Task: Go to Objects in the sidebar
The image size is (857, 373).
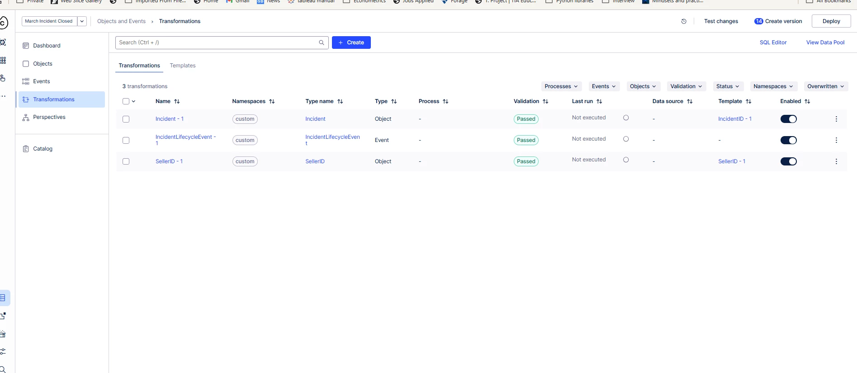Action: coord(62,64)
